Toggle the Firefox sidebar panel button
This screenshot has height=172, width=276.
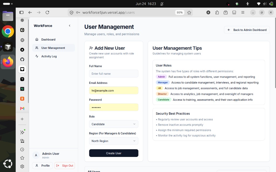[x=22, y=12]
